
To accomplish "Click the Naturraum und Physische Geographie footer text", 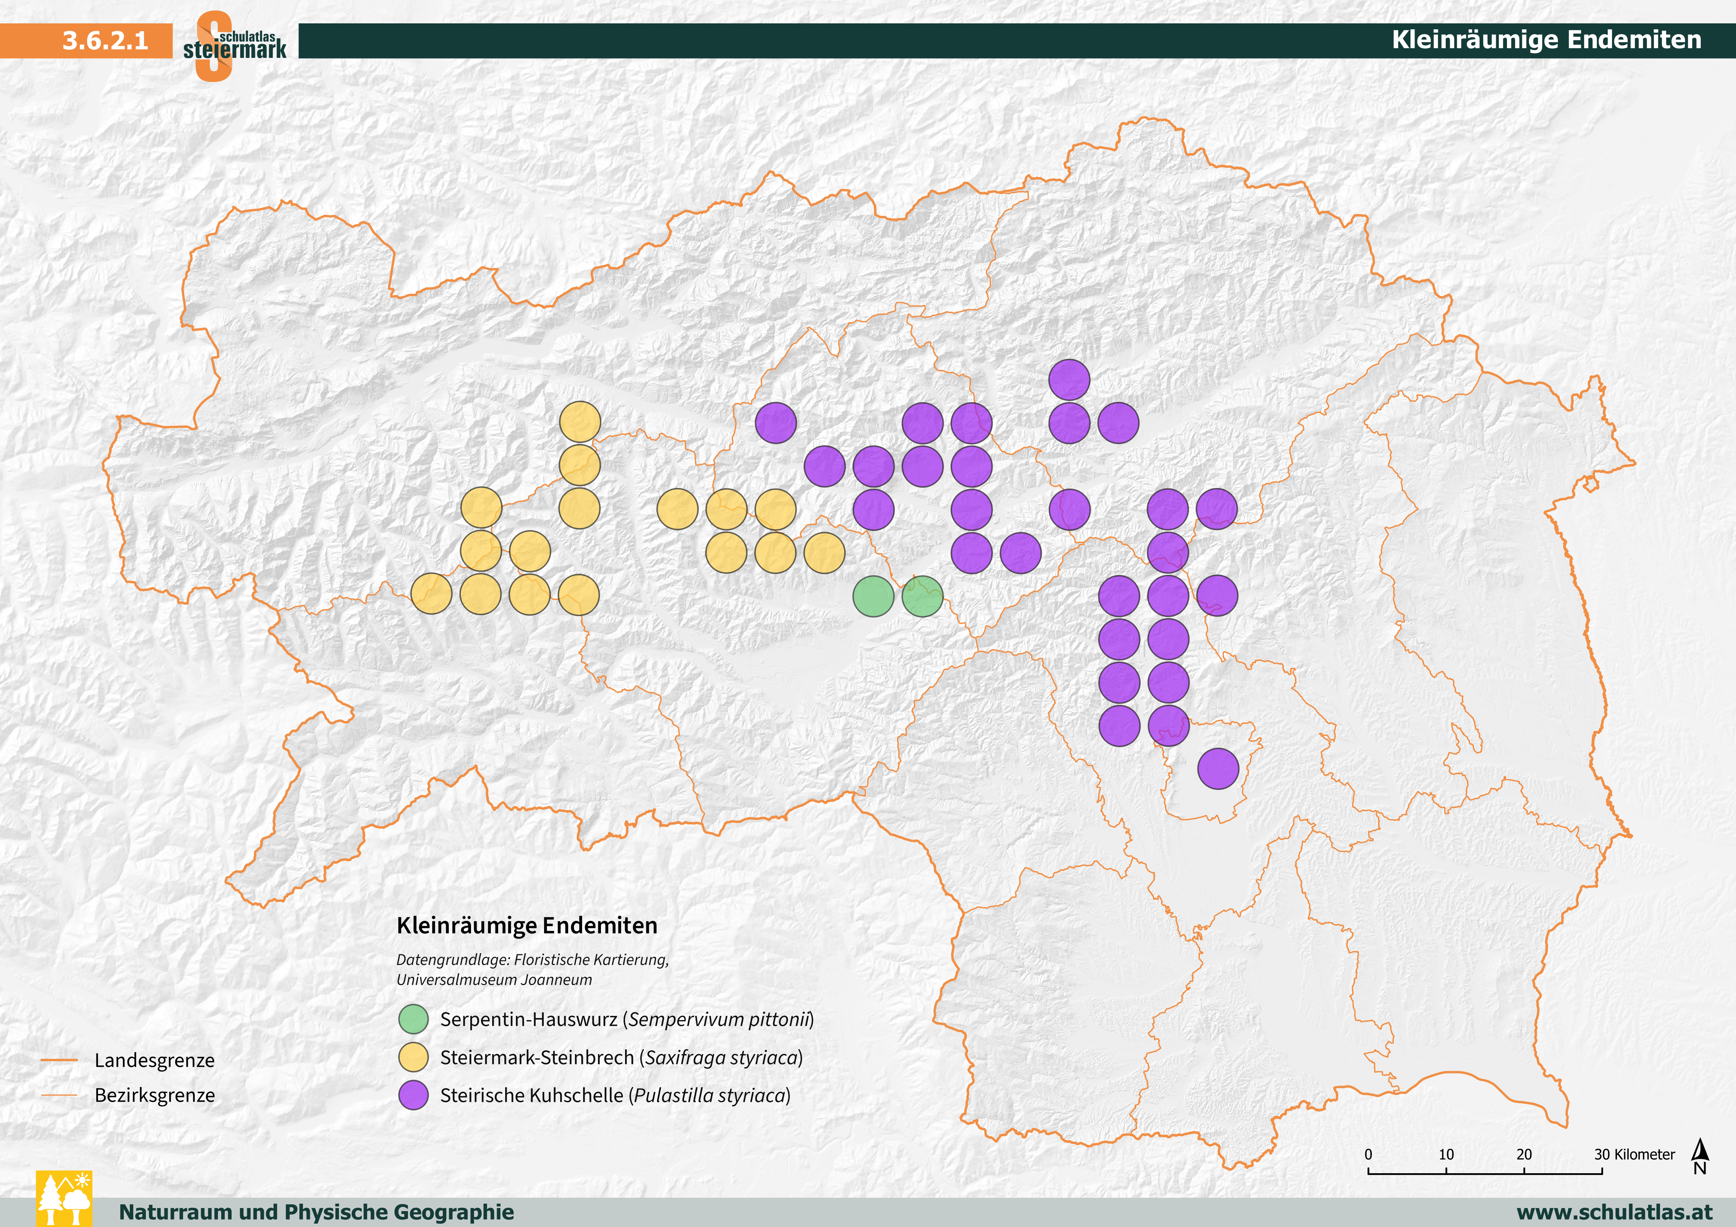I will pos(316,1212).
